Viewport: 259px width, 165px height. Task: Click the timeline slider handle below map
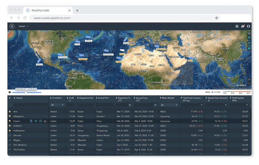pyautogui.click(x=26, y=92)
